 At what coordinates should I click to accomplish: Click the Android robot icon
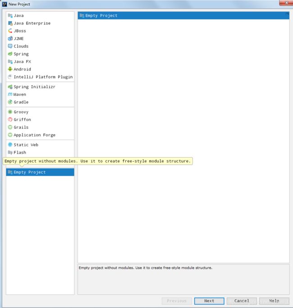click(x=10, y=69)
